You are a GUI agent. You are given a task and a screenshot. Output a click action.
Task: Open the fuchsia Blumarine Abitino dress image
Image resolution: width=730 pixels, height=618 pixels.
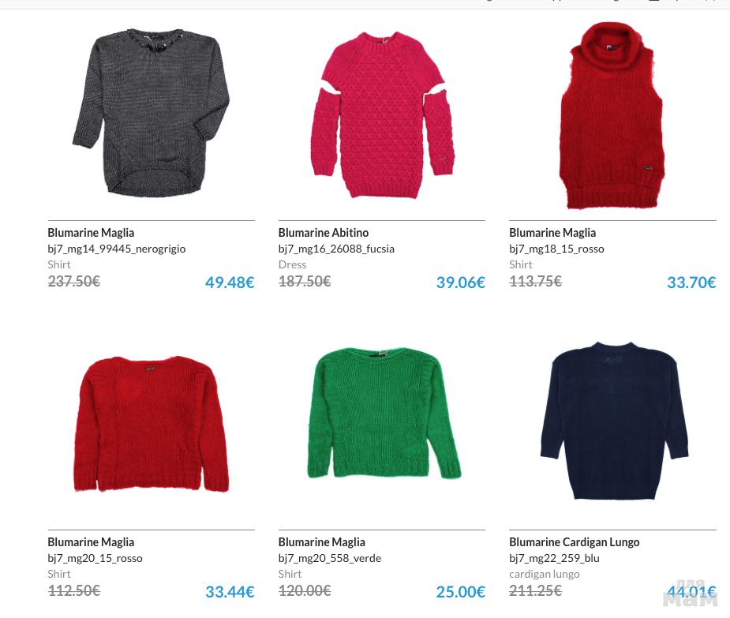382,114
